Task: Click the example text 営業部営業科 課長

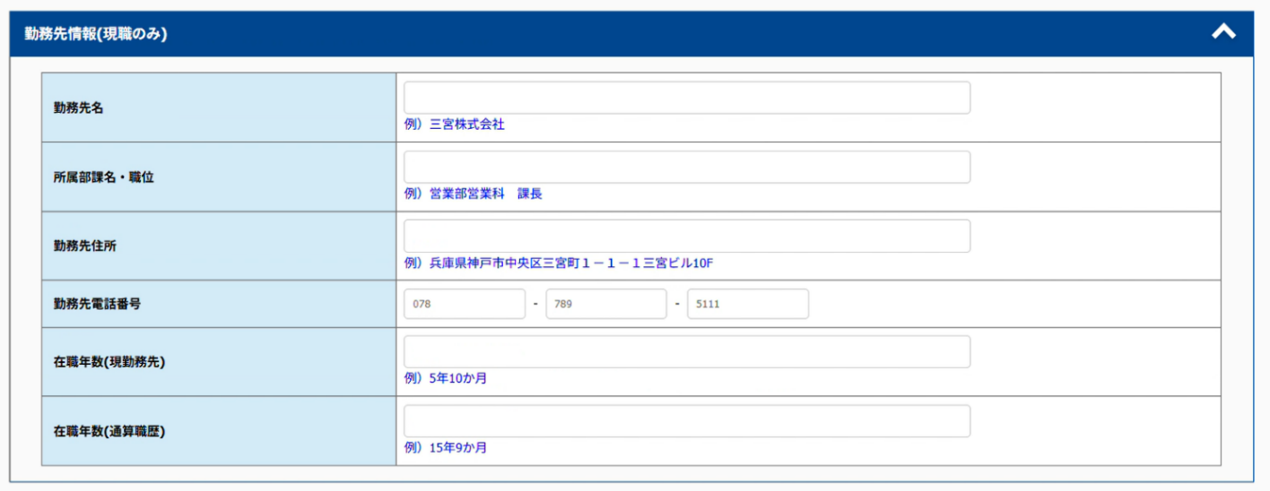Action: [485, 194]
